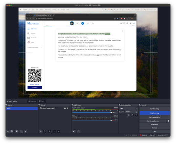The width and height of the screenshot is (176, 144).
Task: Pause reading in NaturalReader
Action: click(82, 23)
